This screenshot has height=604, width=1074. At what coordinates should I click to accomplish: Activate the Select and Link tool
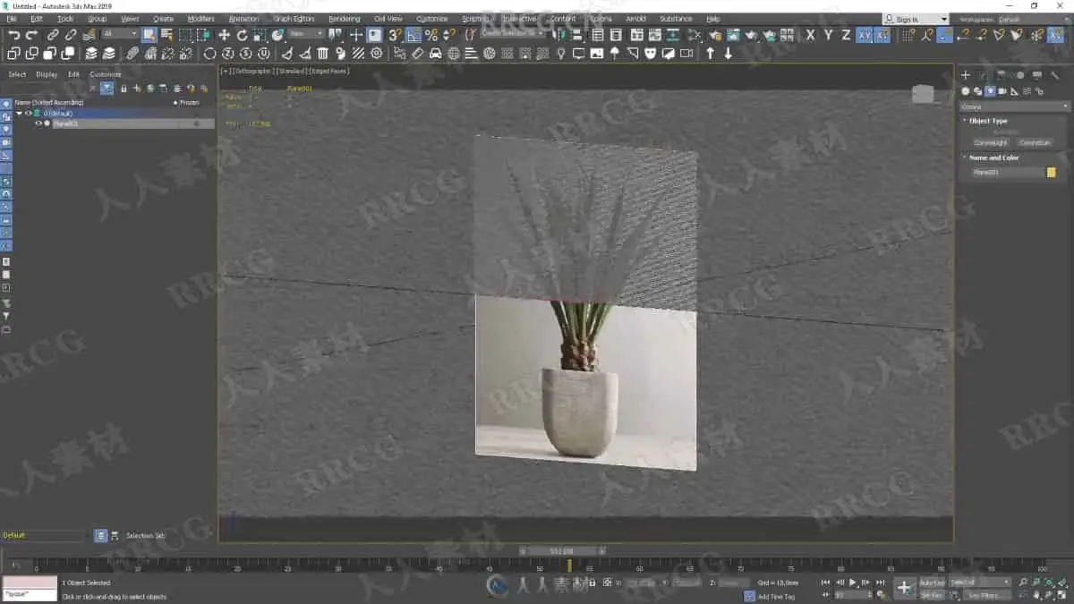click(x=53, y=35)
